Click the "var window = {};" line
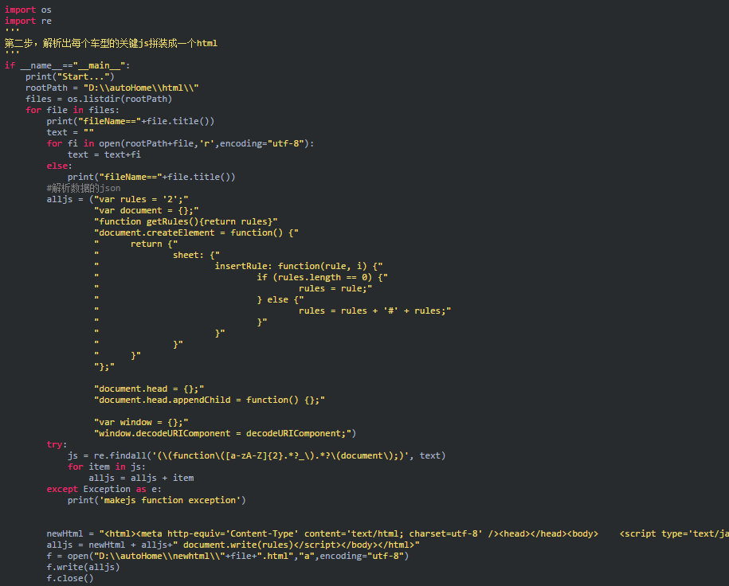The image size is (729, 586). coord(141,423)
